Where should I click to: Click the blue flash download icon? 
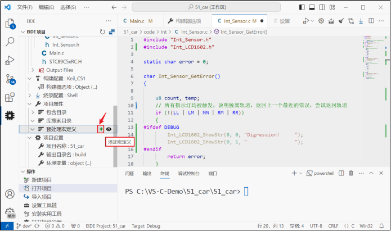(x=361, y=21)
